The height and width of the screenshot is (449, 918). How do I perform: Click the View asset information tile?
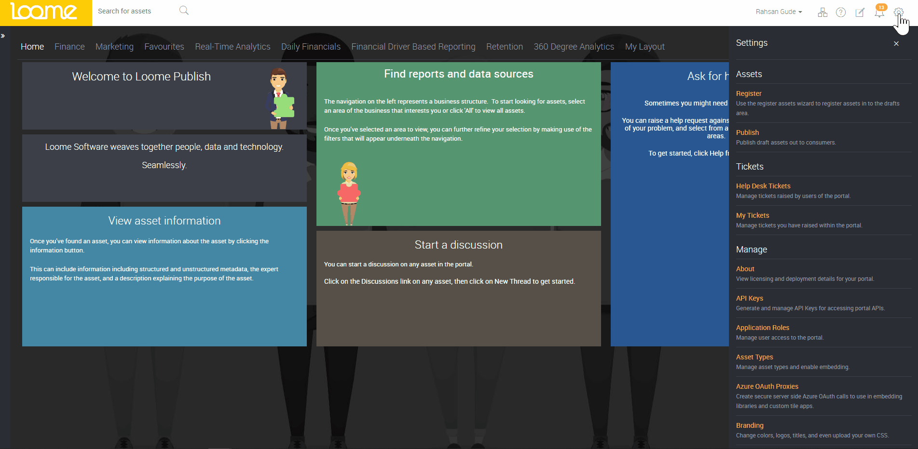(x=164, y=277)
